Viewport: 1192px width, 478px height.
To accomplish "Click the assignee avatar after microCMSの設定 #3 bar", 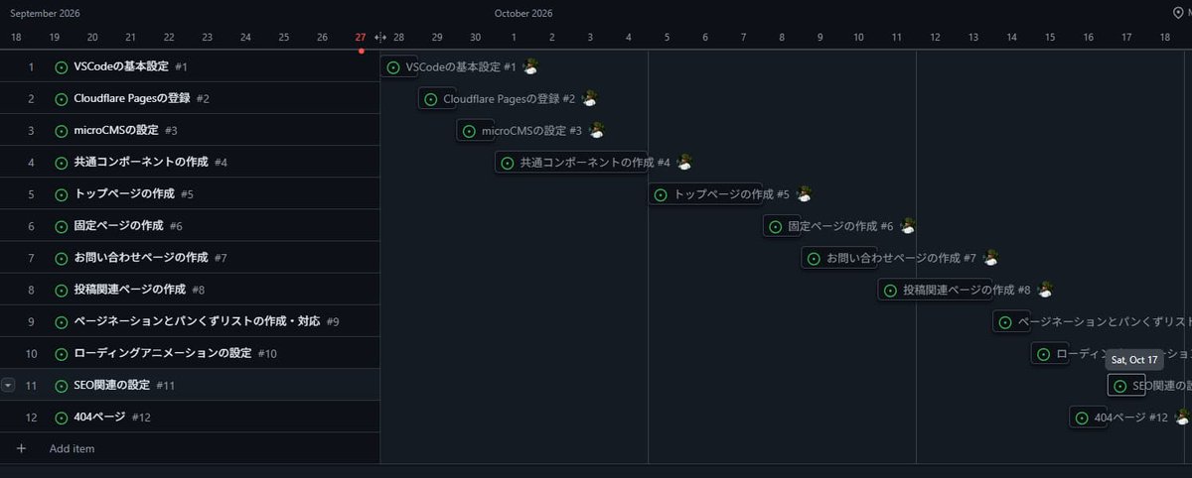I will pyautogui.click(x=596, y=130).
